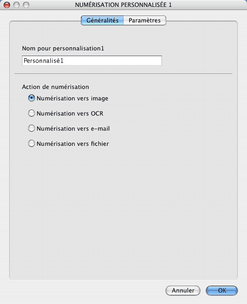
Task: Click the horizontal separator below the name field
Action: tap(123, 73)
